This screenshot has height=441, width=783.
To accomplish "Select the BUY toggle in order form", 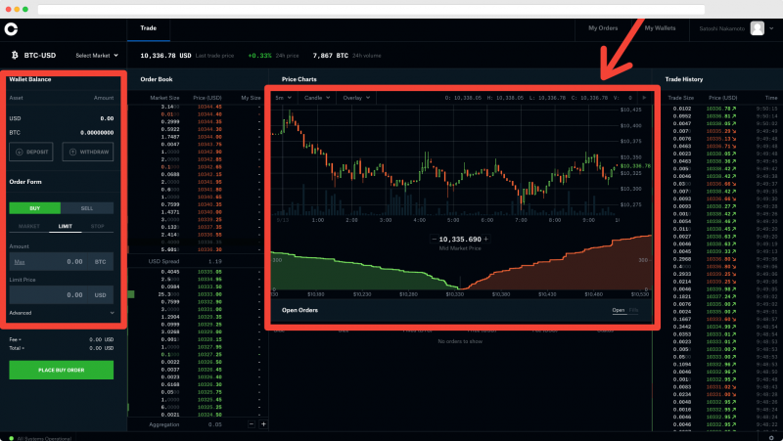I will [x=34, y=208].
